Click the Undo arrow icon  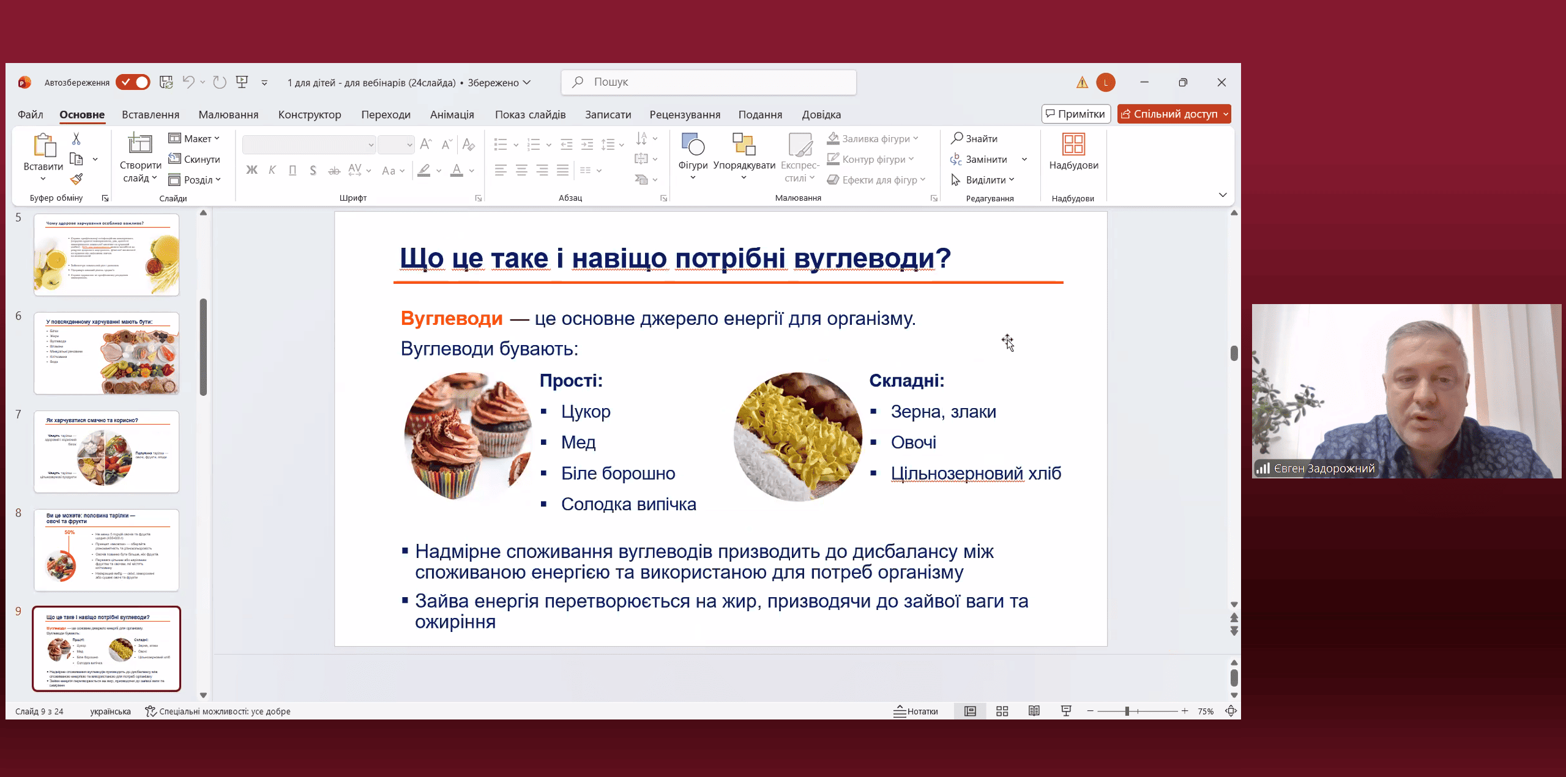[188, 82]
